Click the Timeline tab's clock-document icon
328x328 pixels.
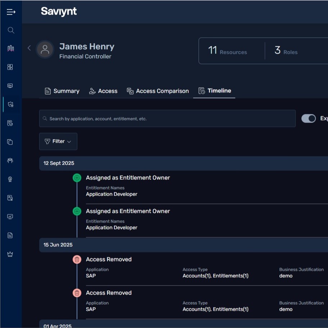202,91
